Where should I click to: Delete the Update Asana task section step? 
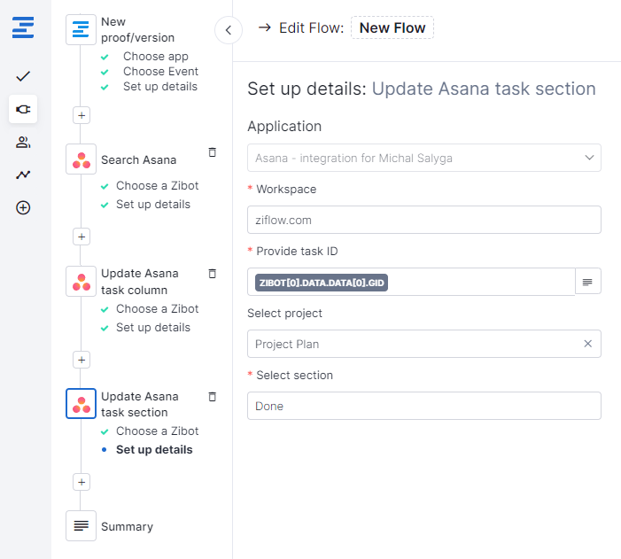tap(212, 397)
